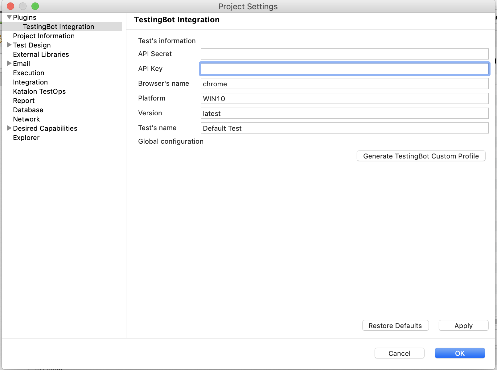Select the Plugins tree item
The image size is (497, 370).
tap(25, 18)
